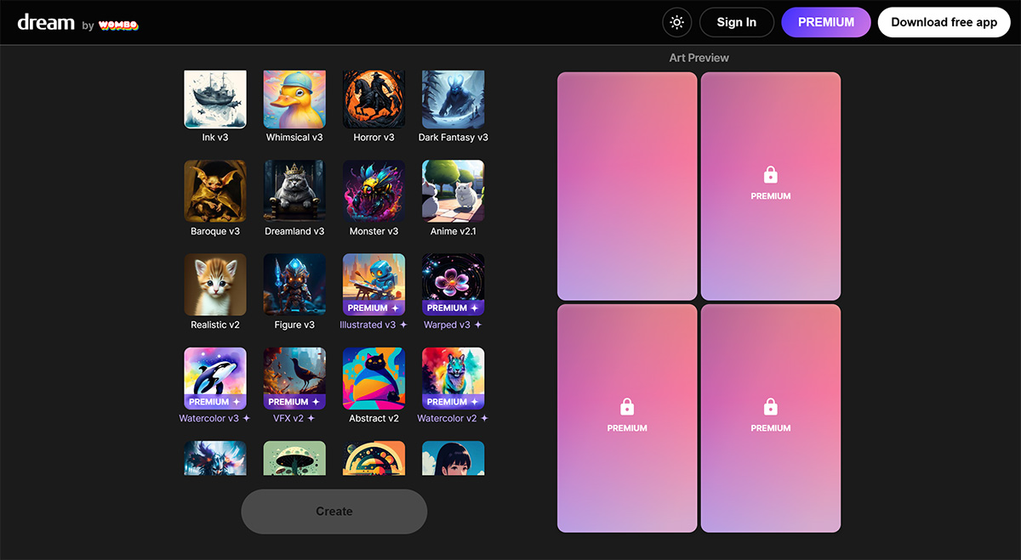Select the Realistic v2 art style
The image size is (1021, 560).
pyautogui.click(x=215, y=284)
